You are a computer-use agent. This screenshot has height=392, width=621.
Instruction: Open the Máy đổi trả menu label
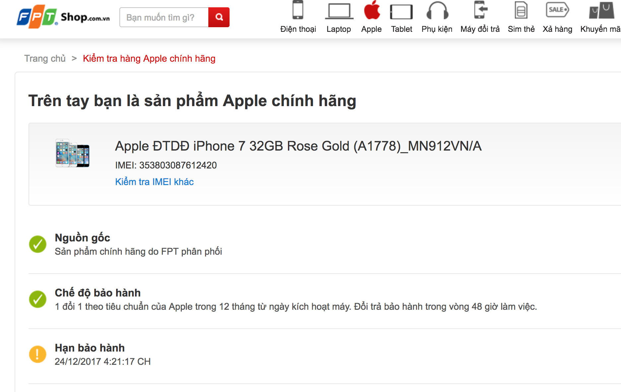[480, 29]
